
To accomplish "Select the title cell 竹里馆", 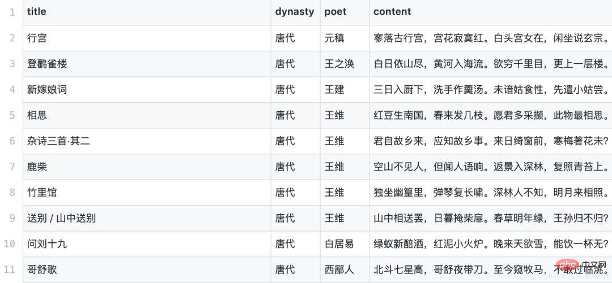I will pos(42,192).
